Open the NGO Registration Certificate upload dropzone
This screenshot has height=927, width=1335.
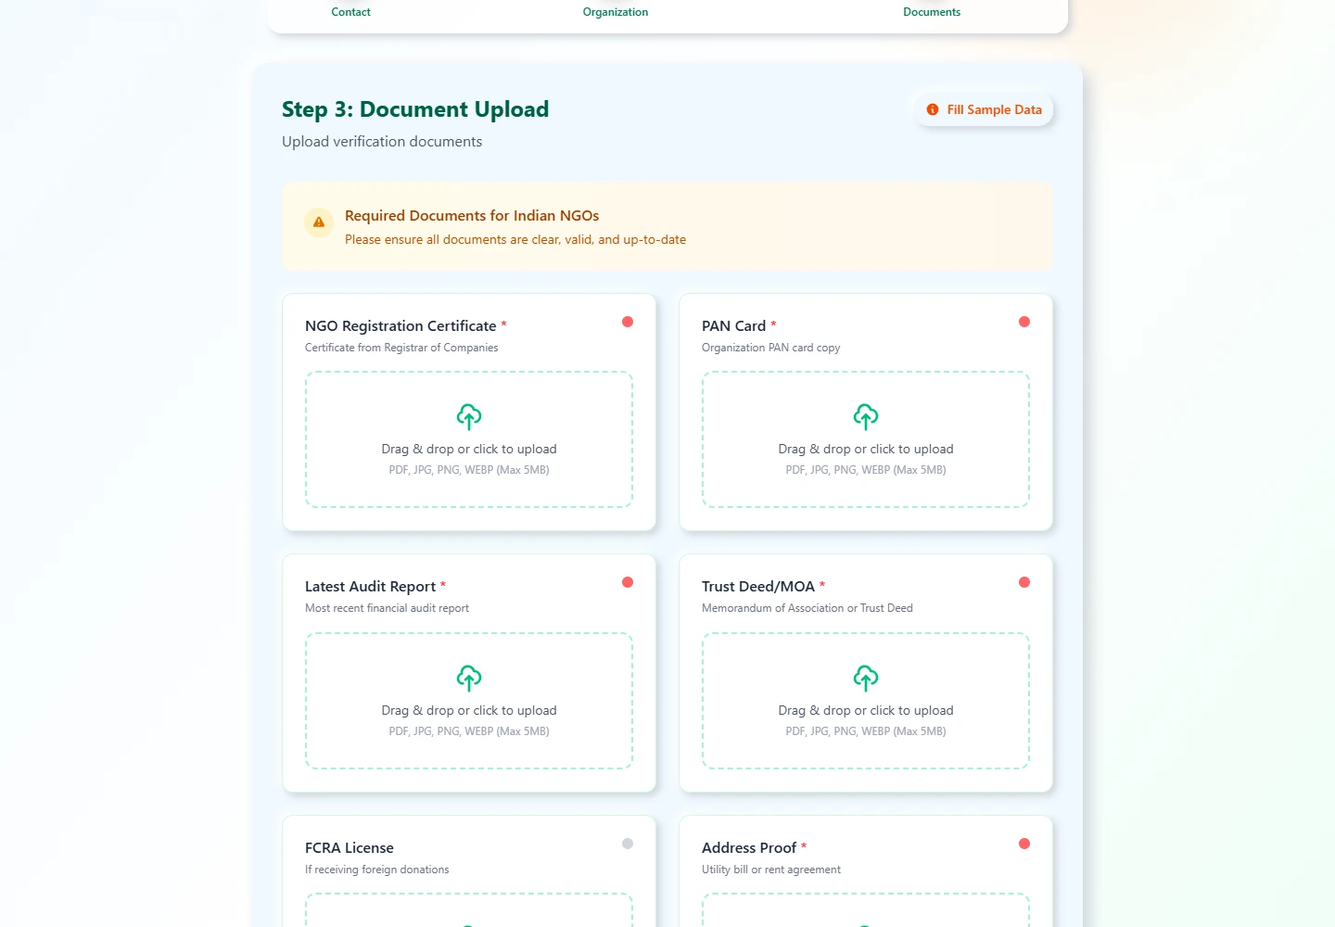[x=469, y=439]
